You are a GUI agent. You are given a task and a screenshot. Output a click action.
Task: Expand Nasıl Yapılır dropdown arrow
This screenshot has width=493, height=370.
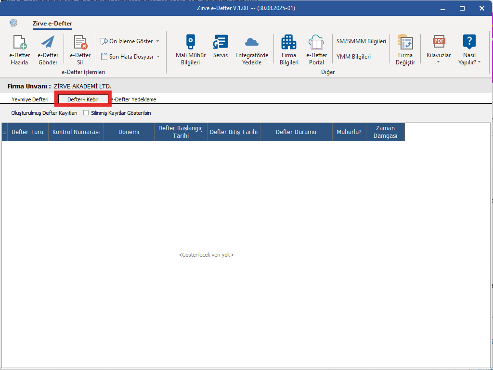pos(479,62)
